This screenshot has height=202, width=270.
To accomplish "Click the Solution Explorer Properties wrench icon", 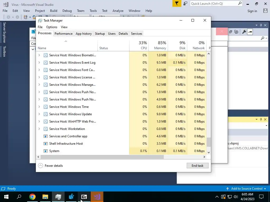I will [x=244, y=32].
